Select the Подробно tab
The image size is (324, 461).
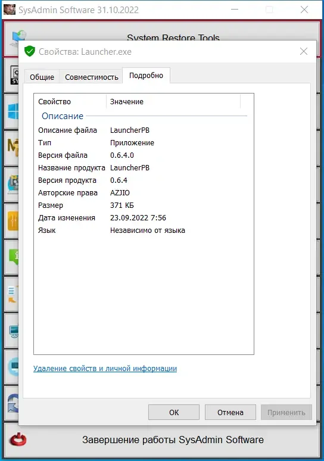click(146, 76)
